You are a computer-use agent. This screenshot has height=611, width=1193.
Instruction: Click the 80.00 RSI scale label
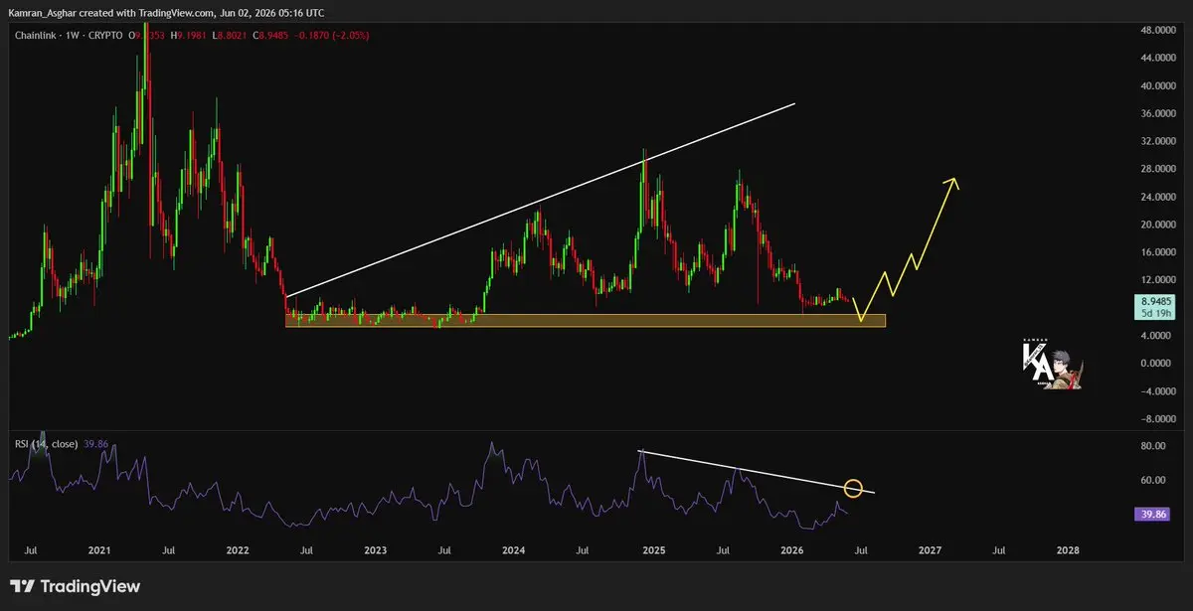[1152, 446]
